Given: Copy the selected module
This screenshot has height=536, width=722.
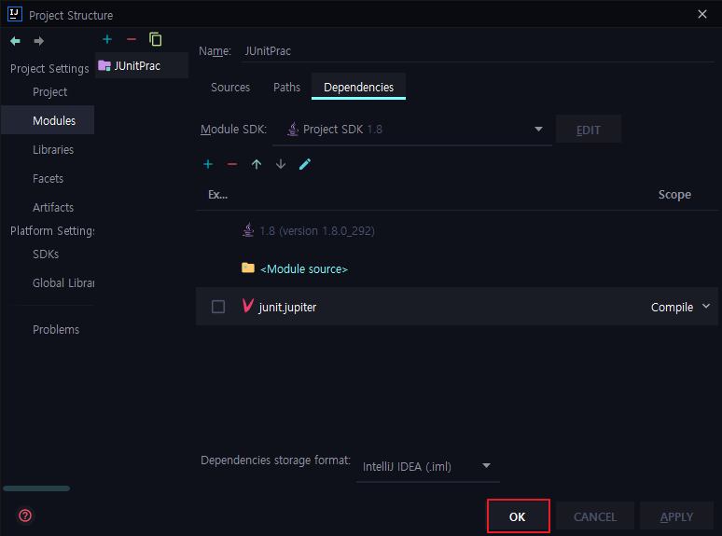Looking at the screenshot, I should (156, 39).
